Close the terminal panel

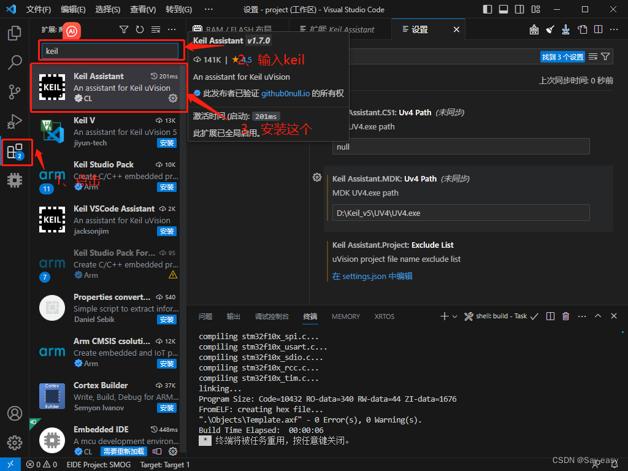tap(614, 316)
